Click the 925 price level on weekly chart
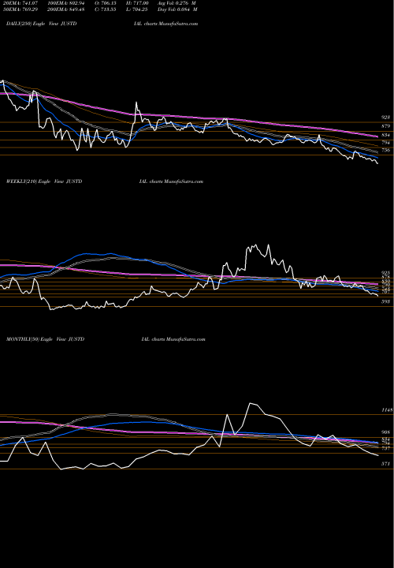Viewport: 394px width, 568px height. tap(385, 272)
